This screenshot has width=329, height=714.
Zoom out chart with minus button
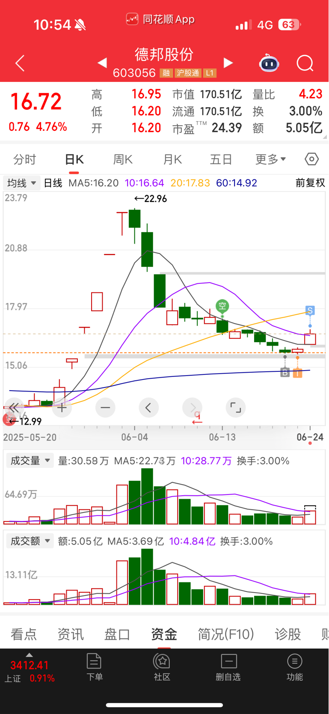[x=105, y=408]
